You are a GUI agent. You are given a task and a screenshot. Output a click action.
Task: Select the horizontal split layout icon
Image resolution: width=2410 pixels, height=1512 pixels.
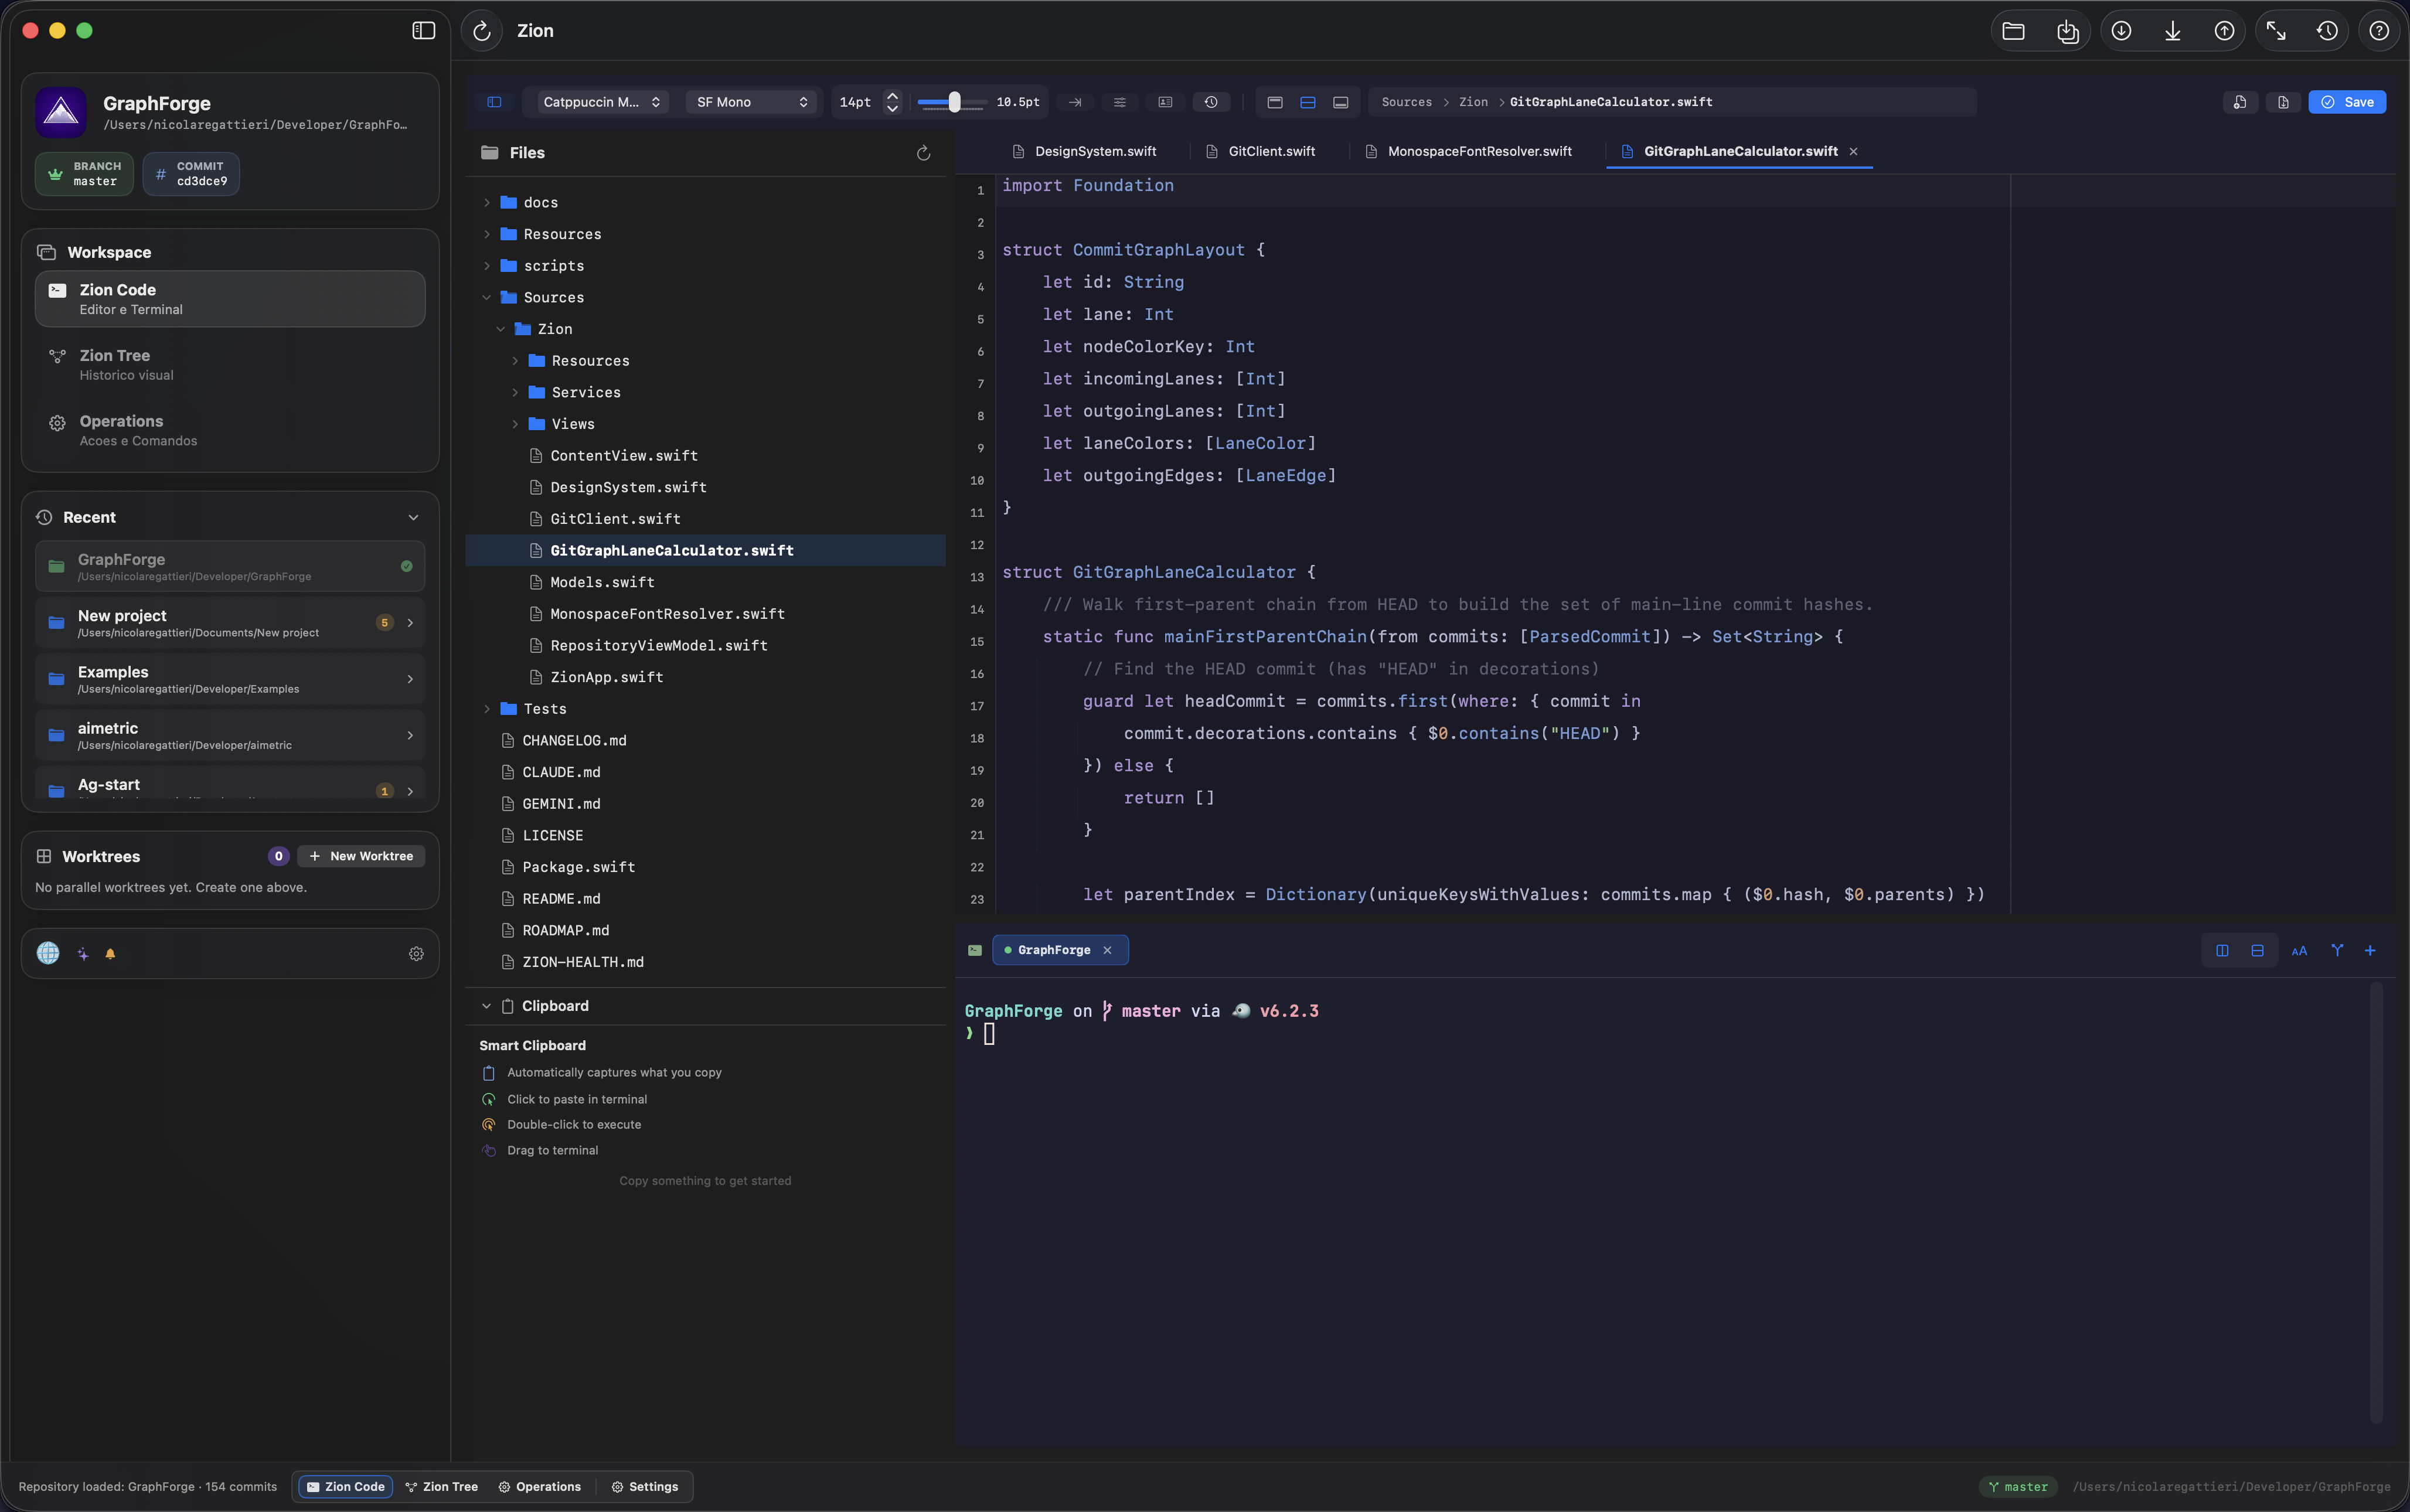pos(1307,102)
